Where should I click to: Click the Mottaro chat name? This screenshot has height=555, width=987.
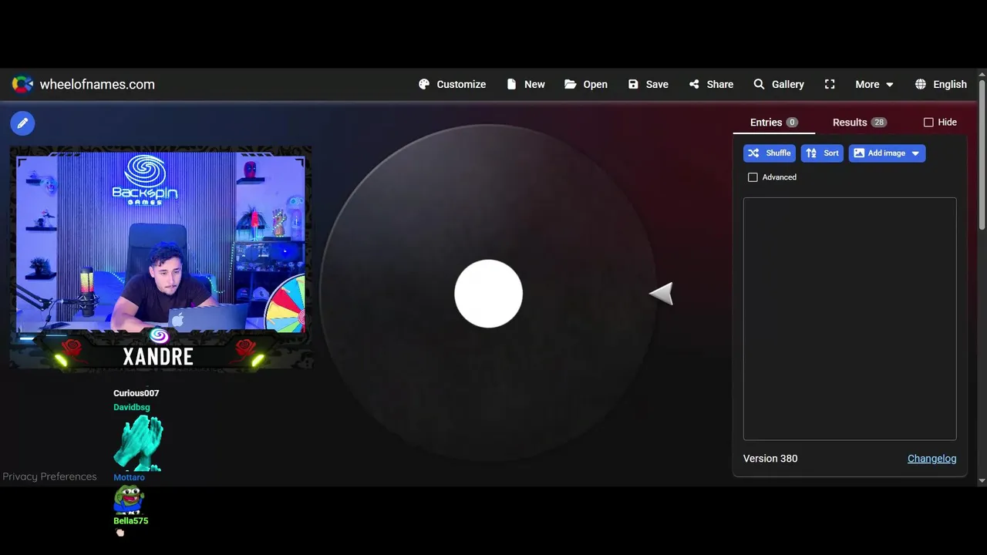129,477
